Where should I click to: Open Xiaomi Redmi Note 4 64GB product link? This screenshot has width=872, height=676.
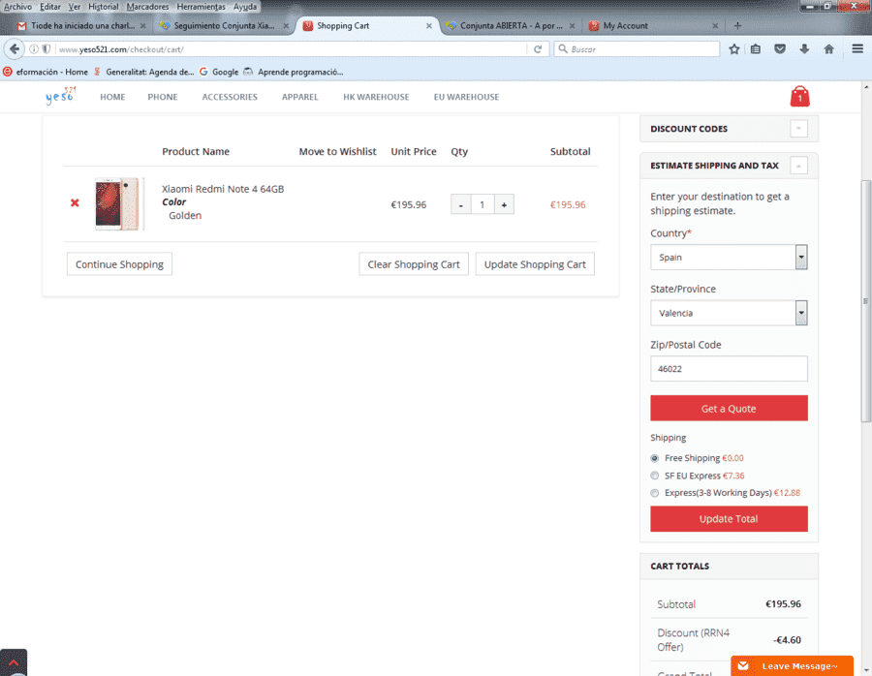pos(223,189)
